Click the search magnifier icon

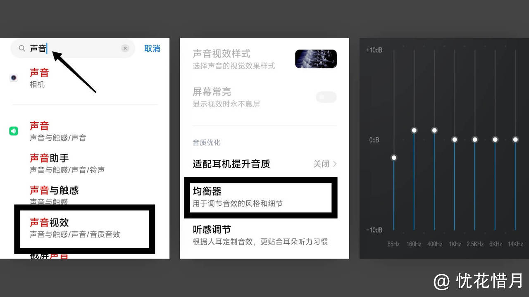(22, 48)
